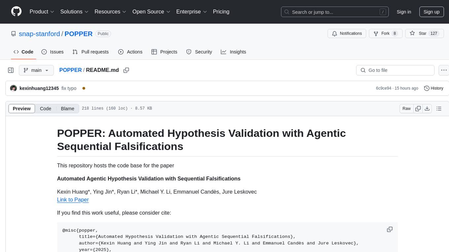Image resolution: width=449 pixels, height=252 pixels.
Task: Open the Pricing page
Action: coord(221,12)
